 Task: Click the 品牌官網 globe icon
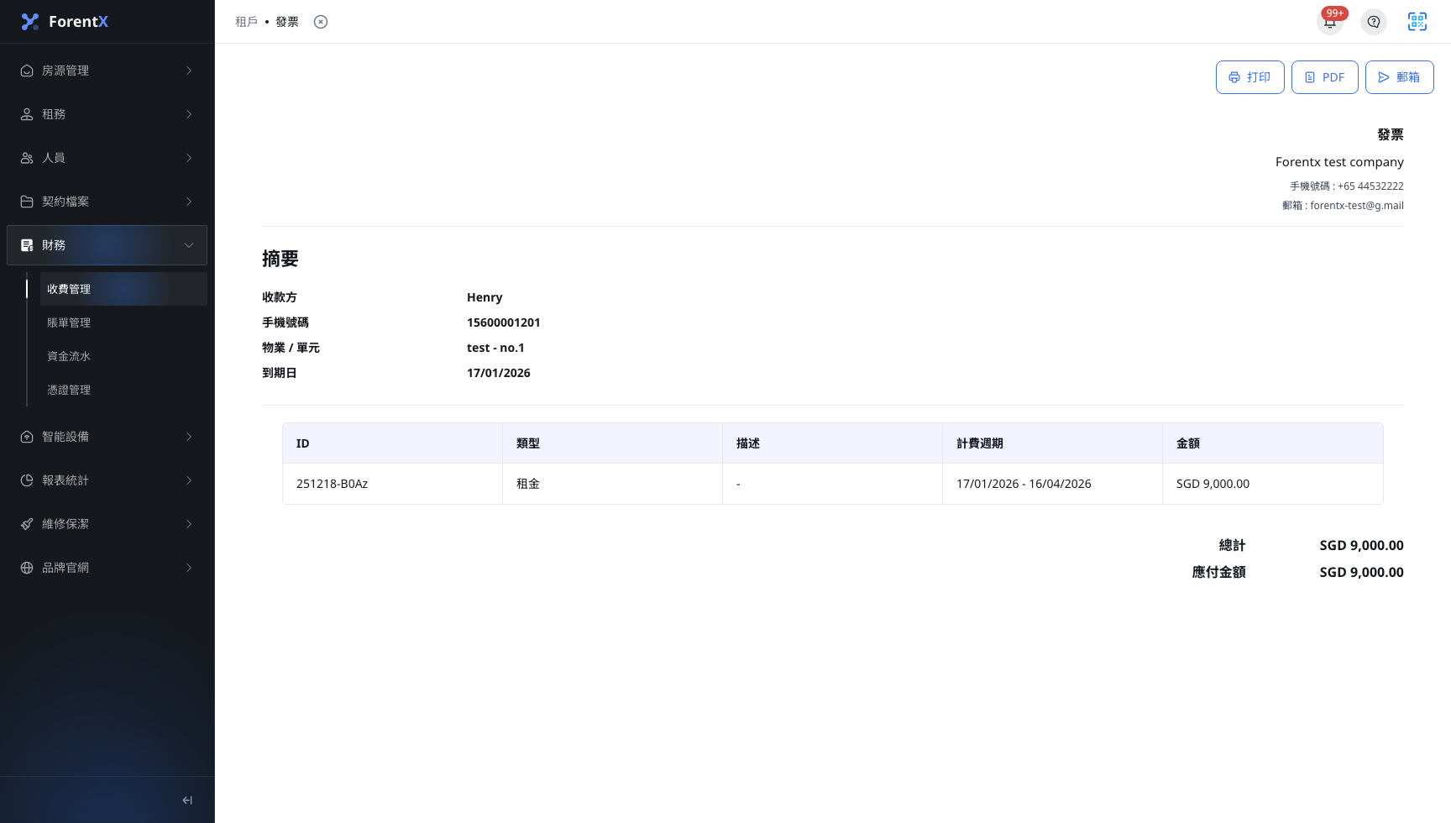pyautogui.click(x=27, y=568)
